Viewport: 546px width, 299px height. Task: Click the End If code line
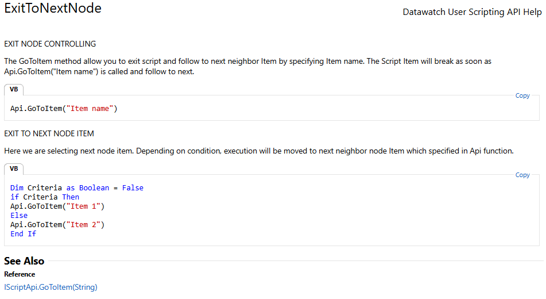[23, 234]
